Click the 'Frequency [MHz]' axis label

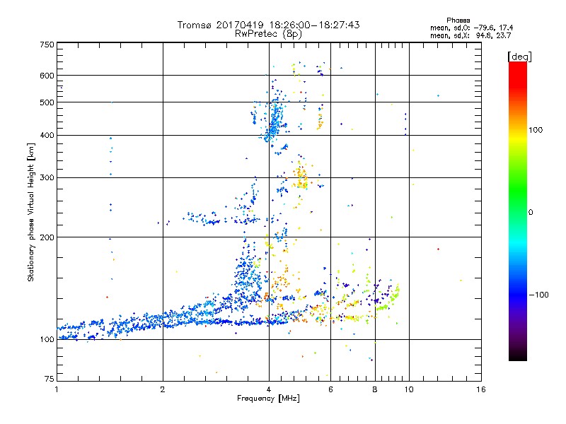click(268, 399)
